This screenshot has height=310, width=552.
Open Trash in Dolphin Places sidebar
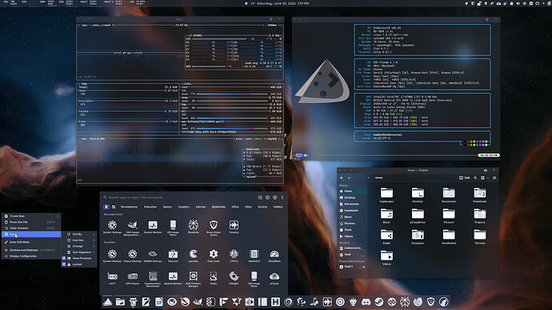[x=352, y=230]
